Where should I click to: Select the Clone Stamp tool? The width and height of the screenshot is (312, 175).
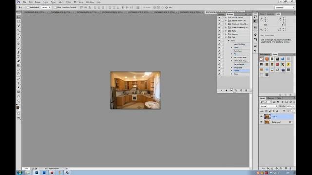point(19,52)
